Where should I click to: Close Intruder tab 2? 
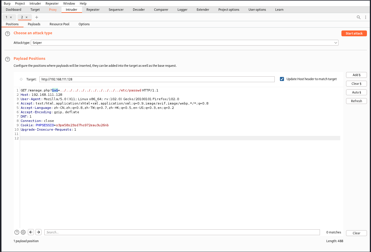26,17
